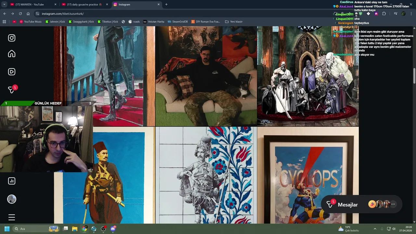Open the Velutan Harita bookmark
Screen dimensions: 416x234
click(154, 22)
